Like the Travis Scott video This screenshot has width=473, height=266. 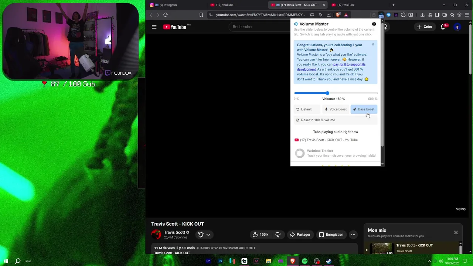pos(261,235)
